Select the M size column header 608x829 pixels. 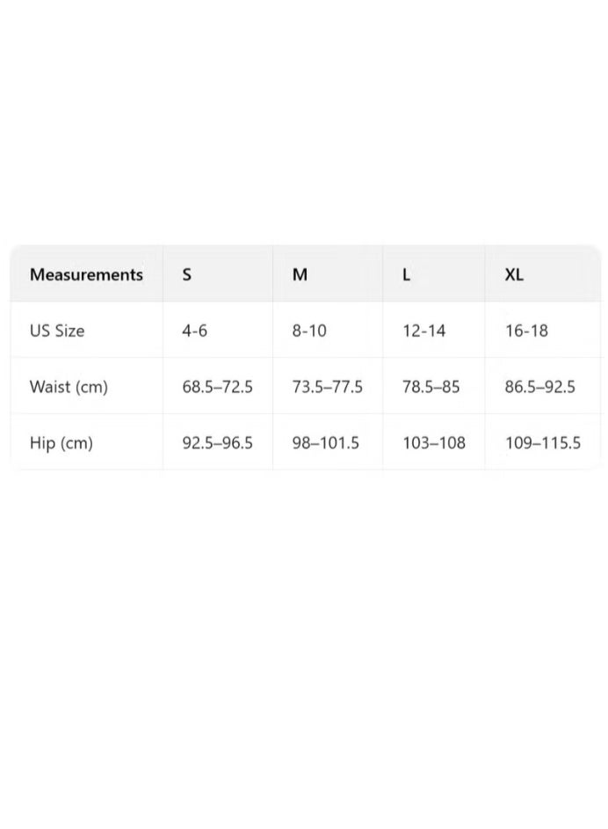point(300,274)
